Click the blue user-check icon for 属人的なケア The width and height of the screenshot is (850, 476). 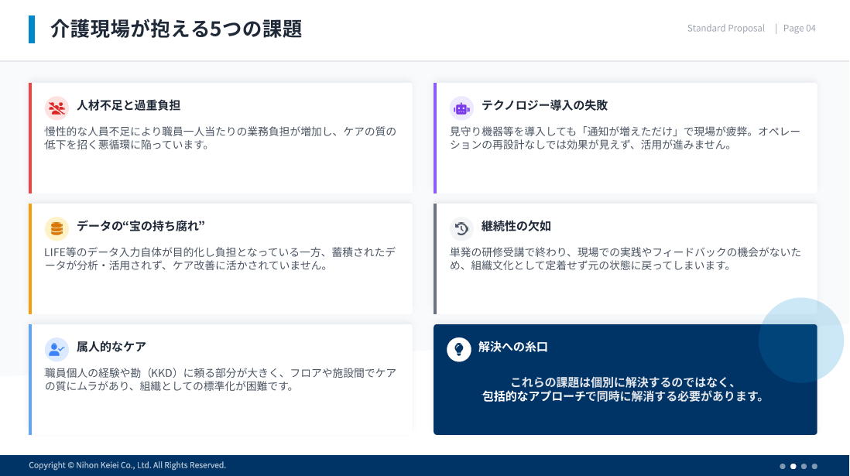coord(57,348)
